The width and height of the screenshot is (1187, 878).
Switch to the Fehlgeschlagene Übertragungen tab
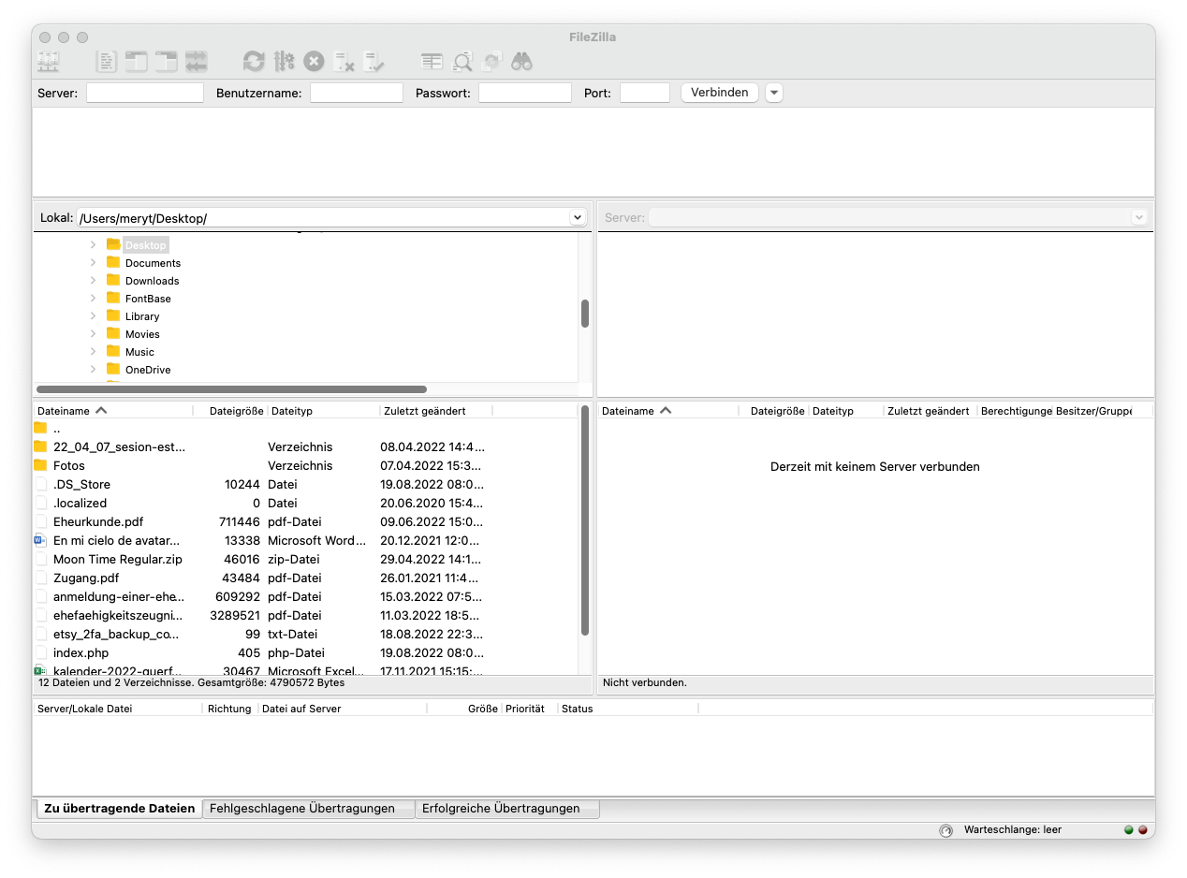point(307,808)
